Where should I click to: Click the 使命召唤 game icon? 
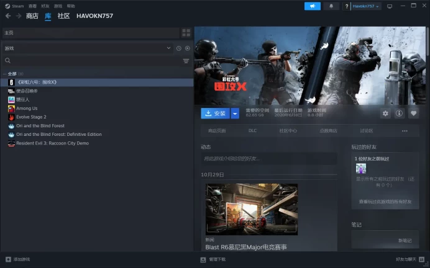click(11, 91)
